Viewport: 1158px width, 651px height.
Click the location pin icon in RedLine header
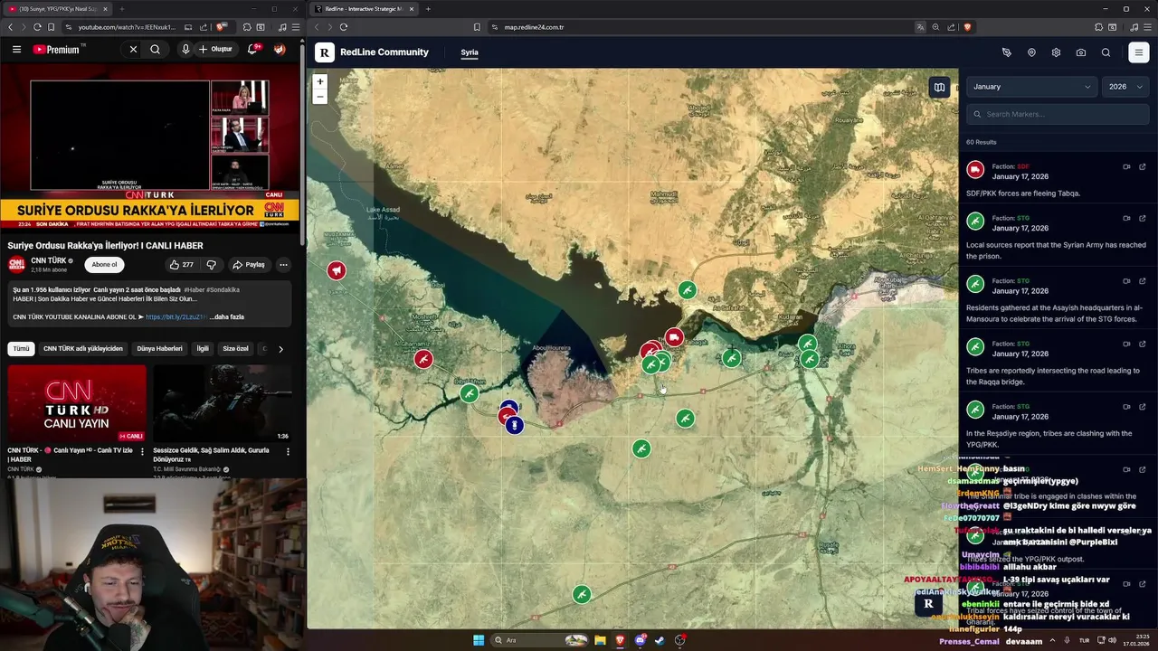1031,52
